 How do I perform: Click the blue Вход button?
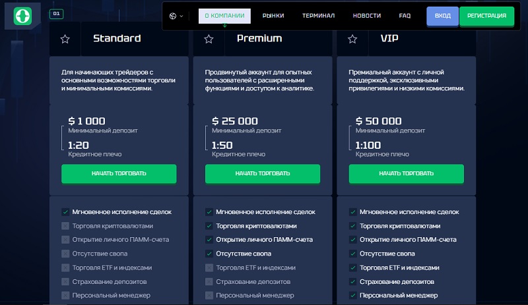pos(442,16)
